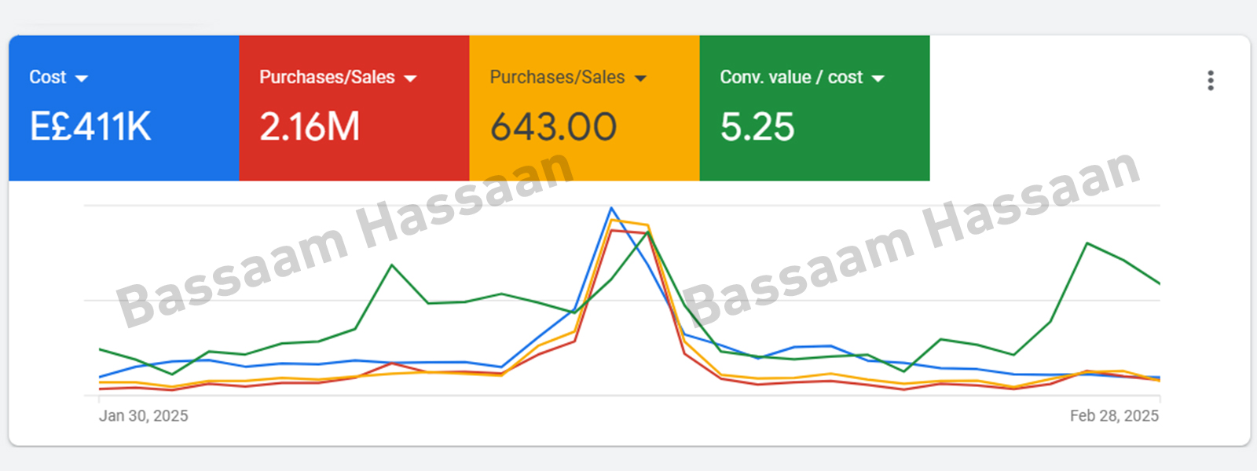Select the 643.00 value in yellow tile

pos(554,126)
